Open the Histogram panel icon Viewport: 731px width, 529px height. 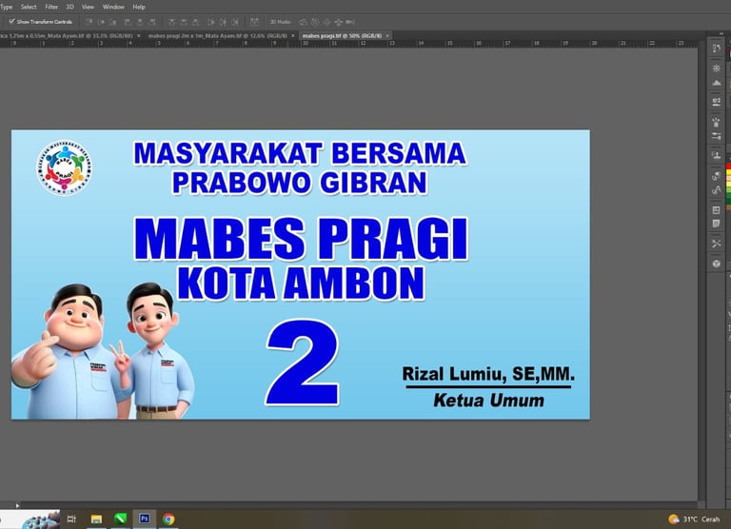(716, 83)
